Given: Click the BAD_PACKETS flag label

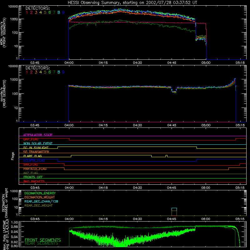Looking at the screenshot, I should point(34,181).
